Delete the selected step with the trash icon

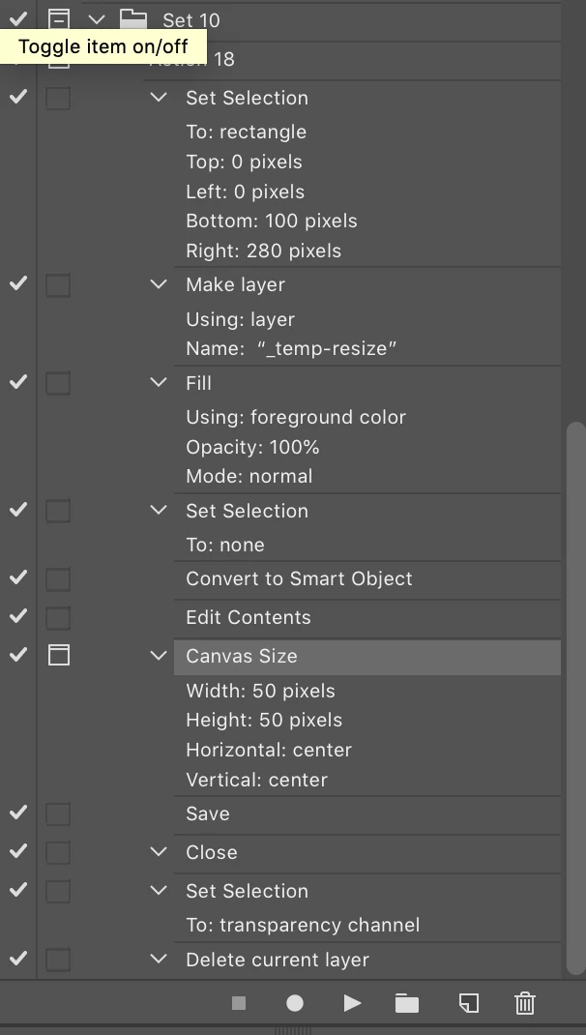click(x=525, y=1003)
